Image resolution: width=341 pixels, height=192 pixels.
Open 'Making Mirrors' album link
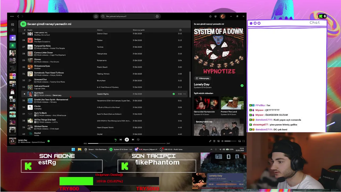[x=103, y=74]
